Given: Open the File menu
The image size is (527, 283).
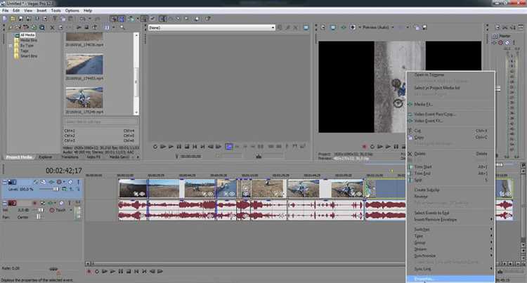Looking at the screenshot, I should tap(5, 11).
